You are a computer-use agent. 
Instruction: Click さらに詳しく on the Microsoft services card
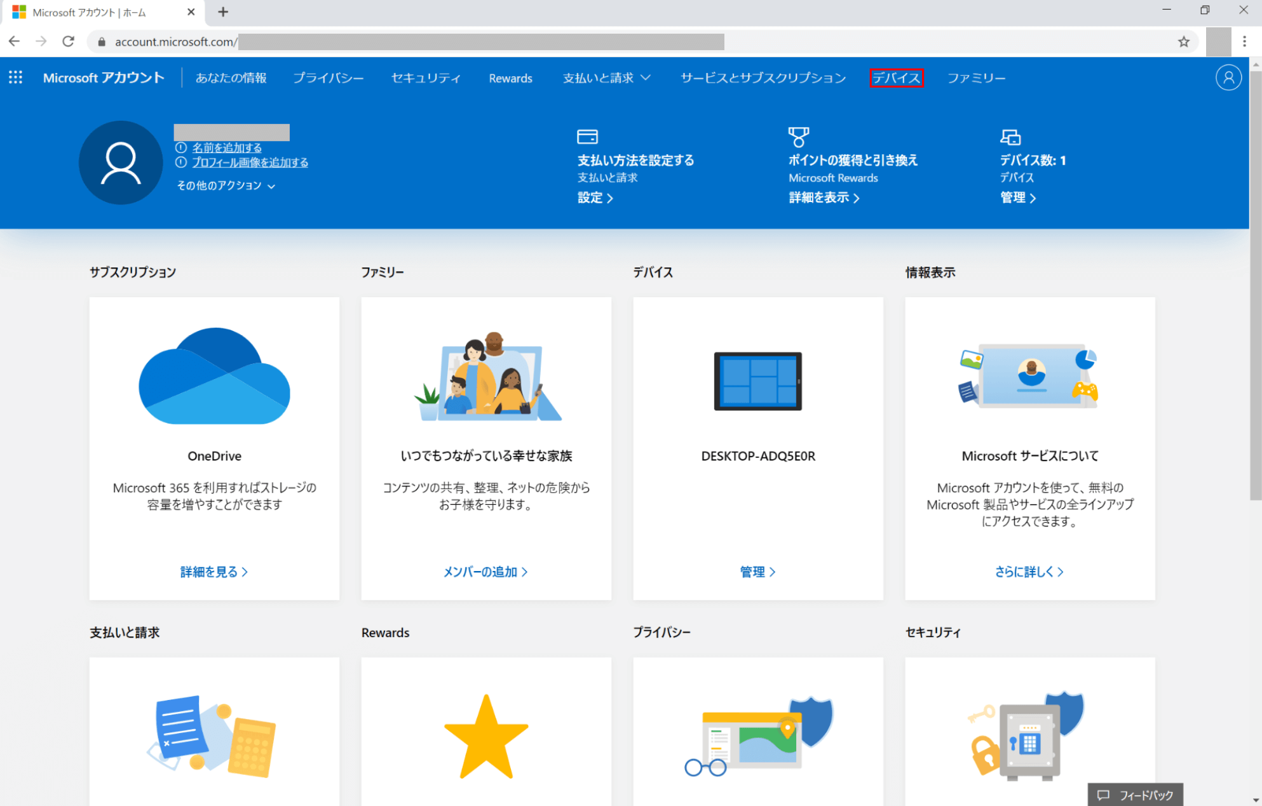tap(1029, 572)
